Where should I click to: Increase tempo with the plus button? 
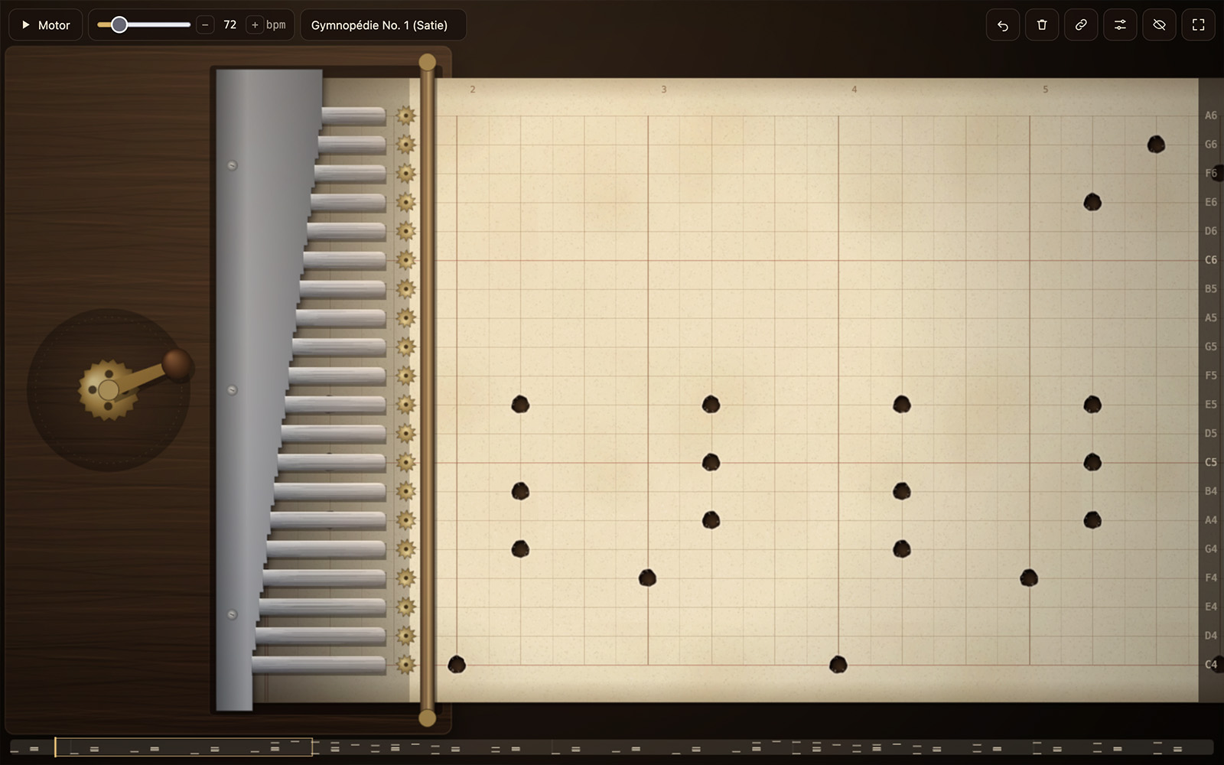point(255,25)
